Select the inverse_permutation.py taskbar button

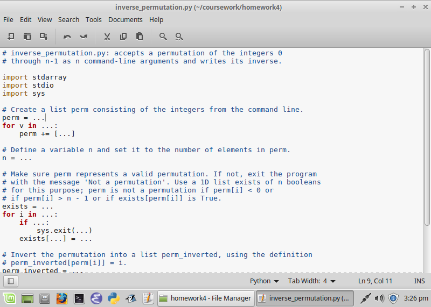pos(305,298)
